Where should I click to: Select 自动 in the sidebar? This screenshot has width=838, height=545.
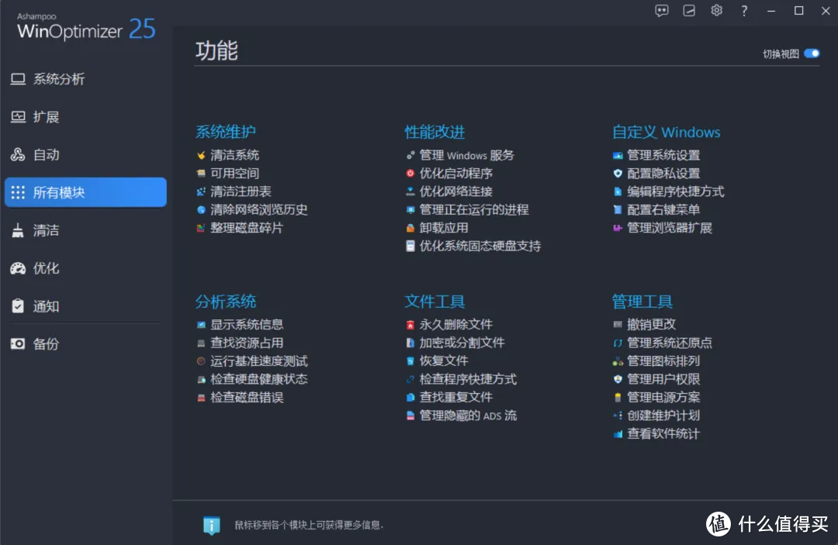tap(85, 155)
